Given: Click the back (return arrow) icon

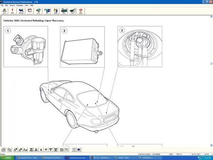Looking at the screenshot, I should coord(62,150).
